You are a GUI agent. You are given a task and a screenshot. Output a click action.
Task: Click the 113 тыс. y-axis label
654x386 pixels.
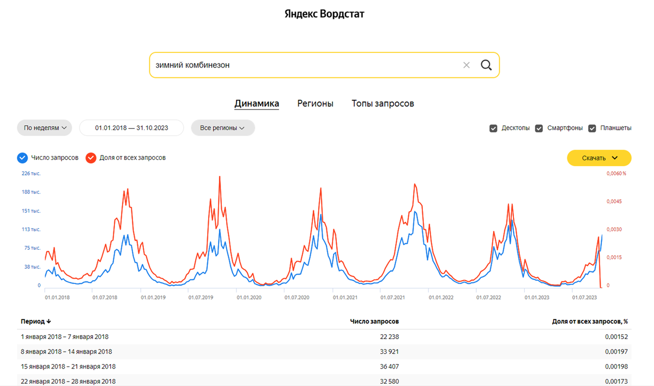(x=31, y=230)
